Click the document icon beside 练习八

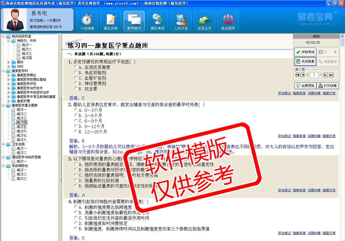tap(13, 140)
